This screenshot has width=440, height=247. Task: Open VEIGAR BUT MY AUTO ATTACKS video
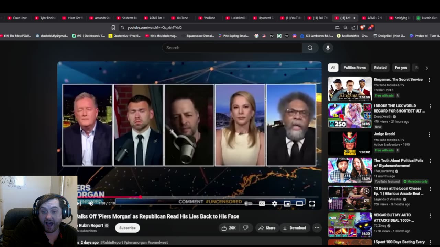pyautogui.click(x=350, y=225)
